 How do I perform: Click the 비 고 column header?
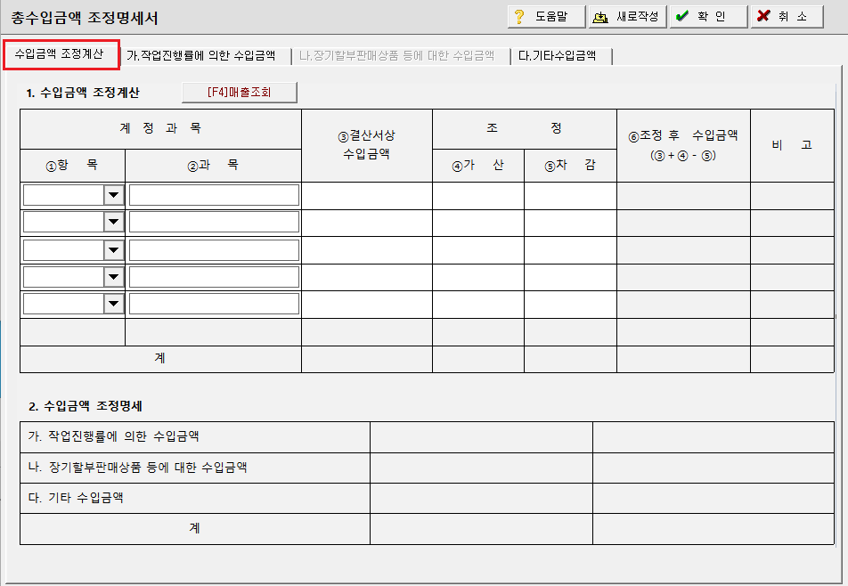click(792, 145)
